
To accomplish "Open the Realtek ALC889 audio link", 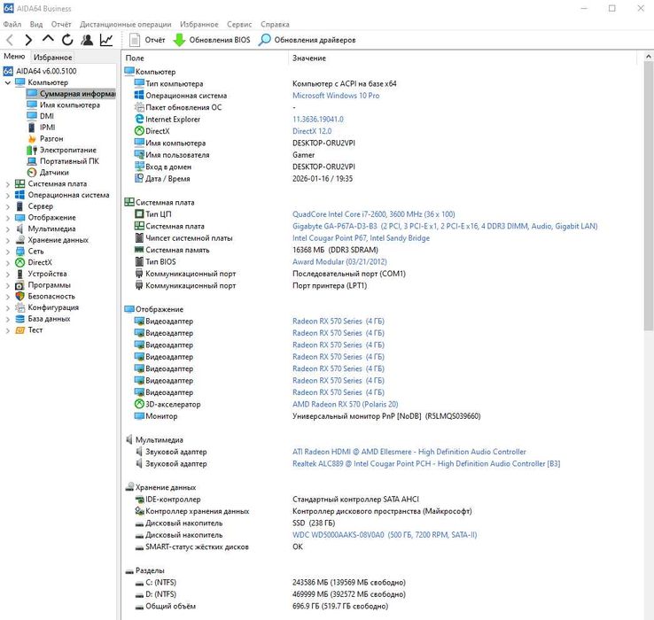I will click(426, 463).
